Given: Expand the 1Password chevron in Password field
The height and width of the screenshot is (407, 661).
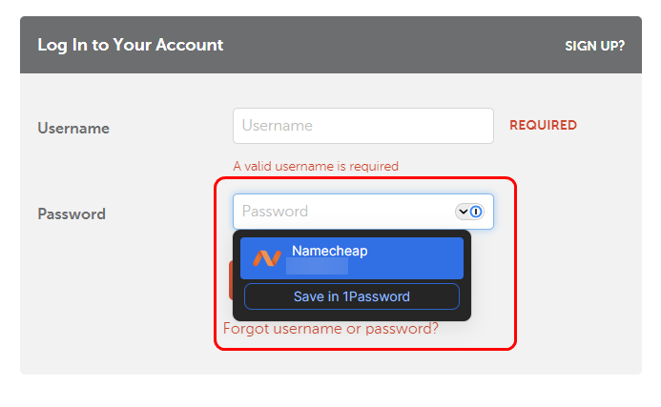Looking at the screenshot, I should [464, 212].
